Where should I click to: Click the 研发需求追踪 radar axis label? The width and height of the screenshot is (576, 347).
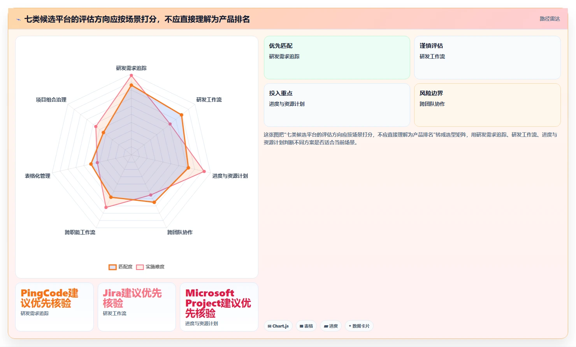(x=131, y=68)
